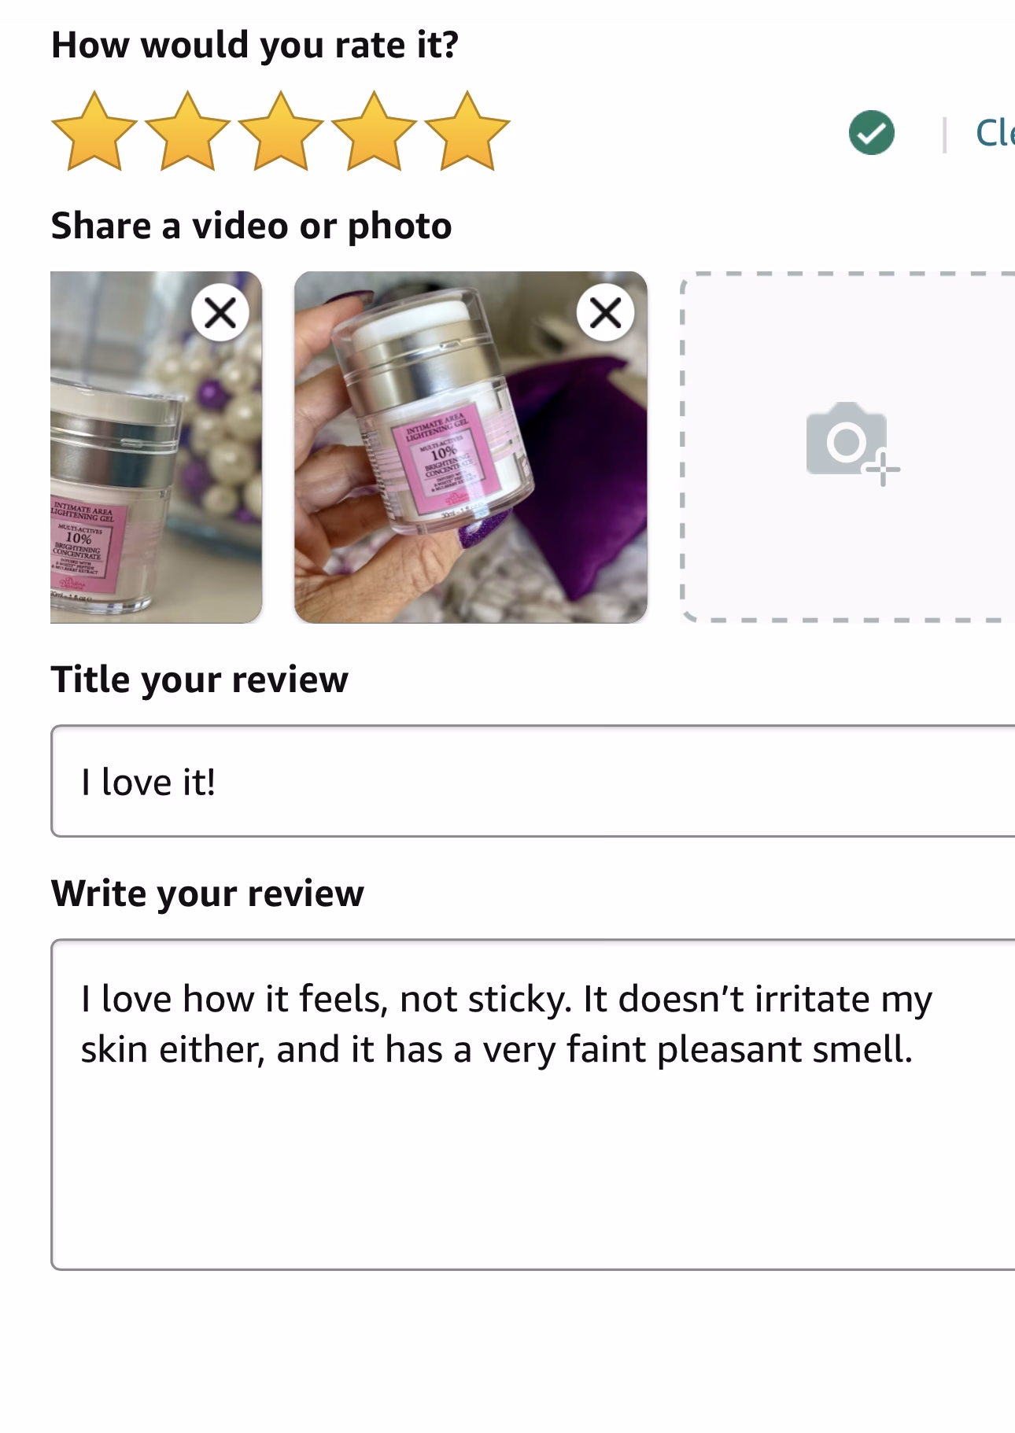Click the 'Write your review' label
The height and width of the screenshot is (1433, 1015).
pyautogui.click(x=208, y=893)
